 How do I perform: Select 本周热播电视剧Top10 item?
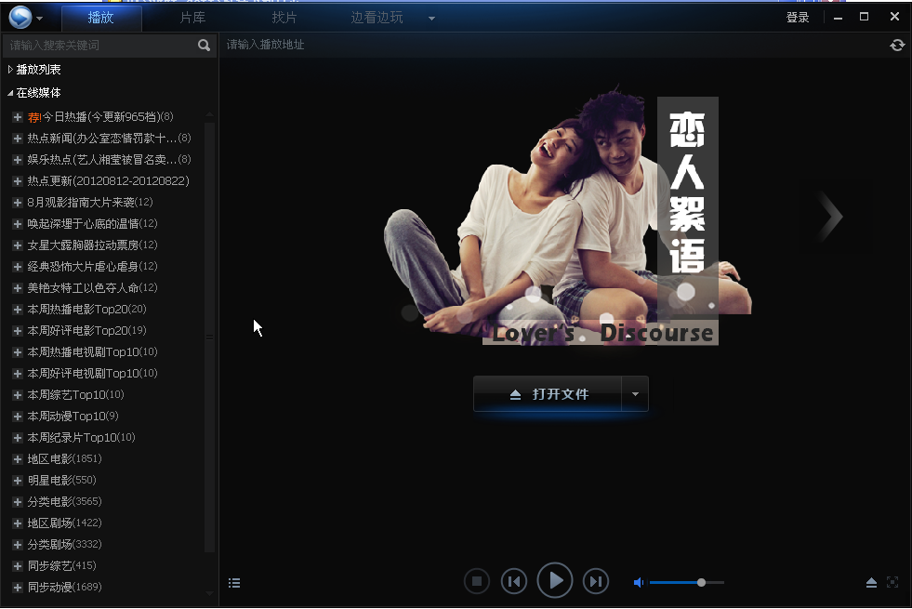(92, 351)
